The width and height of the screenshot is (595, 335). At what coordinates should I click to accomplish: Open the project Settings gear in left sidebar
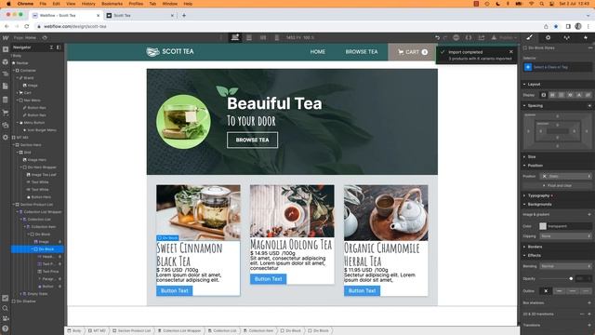click(6, 137)
